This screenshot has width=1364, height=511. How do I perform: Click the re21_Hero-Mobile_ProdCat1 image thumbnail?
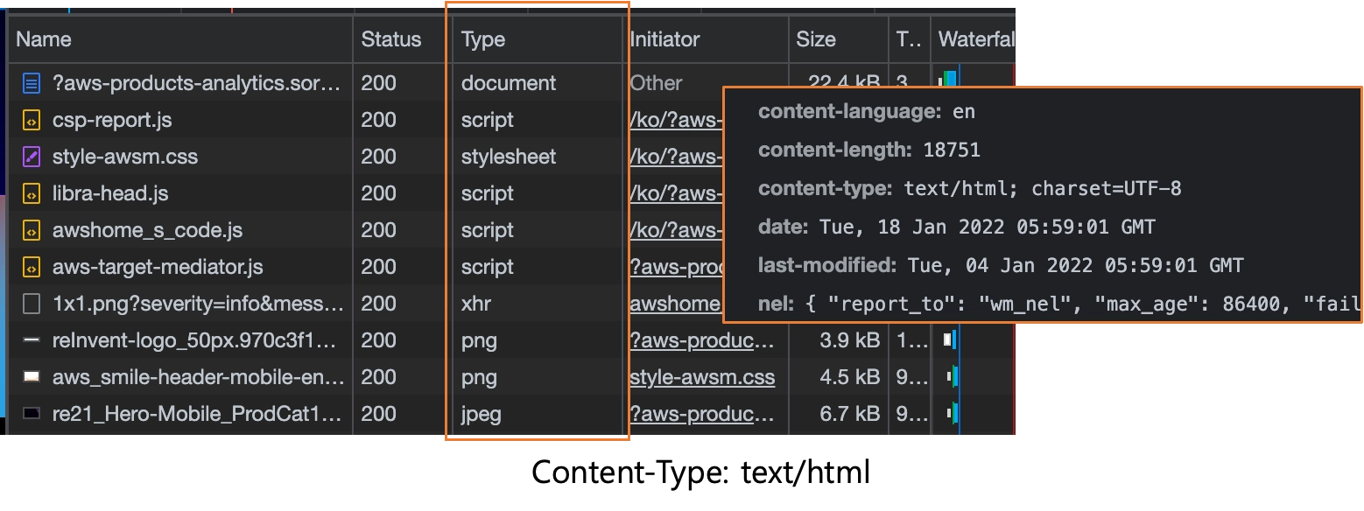(32, 414)
